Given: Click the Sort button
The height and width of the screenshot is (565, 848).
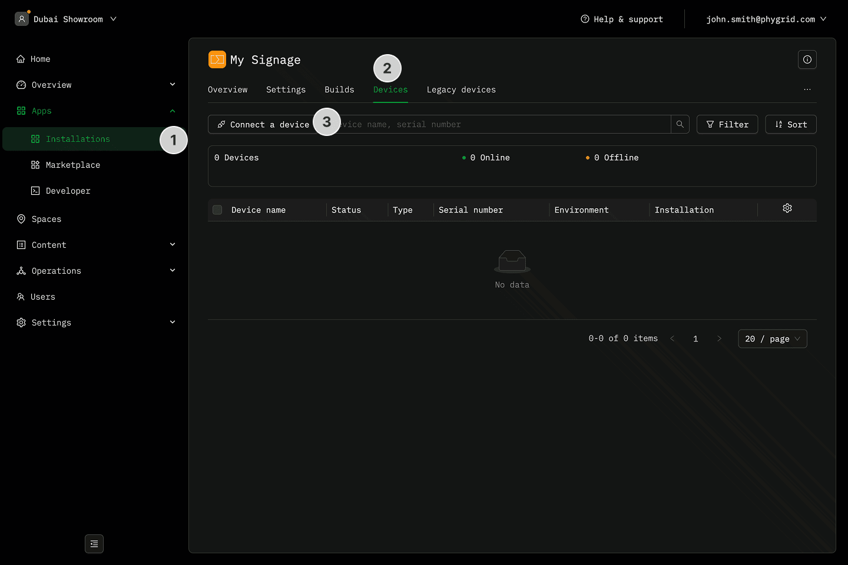Looking at the screenshot, I should 790,124.
